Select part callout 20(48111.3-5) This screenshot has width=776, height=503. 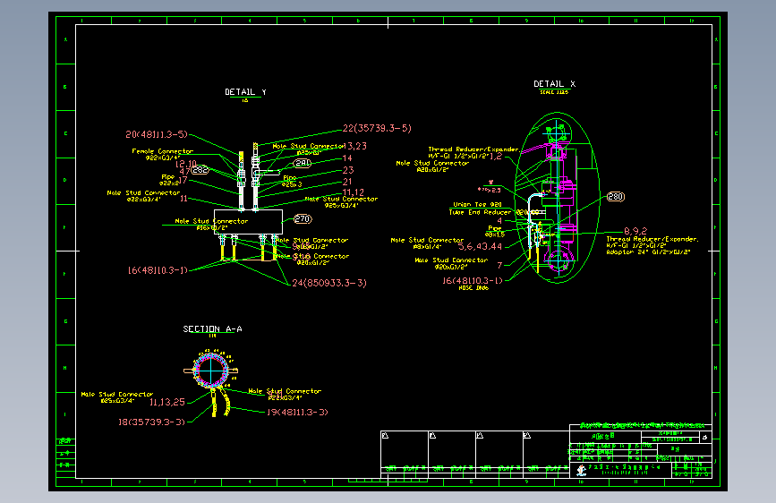(157, 134)
